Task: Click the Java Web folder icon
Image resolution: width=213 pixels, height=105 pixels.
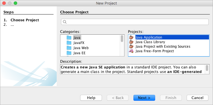Action: click(69, 48)
